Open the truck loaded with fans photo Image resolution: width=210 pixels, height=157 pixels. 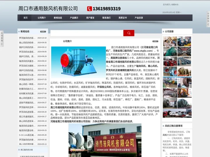[x=177, y=113]
